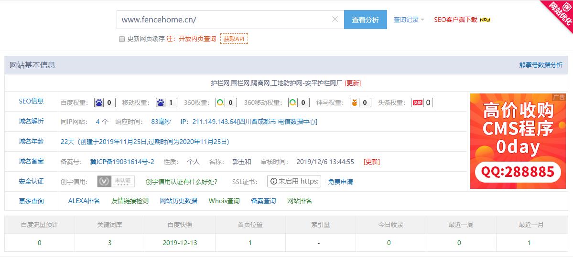Click the 今日收录 value 0
This screenshot has height=257, width=573.
point(389,243)
